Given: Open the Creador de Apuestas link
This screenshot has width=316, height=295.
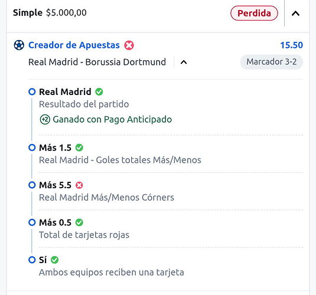Looking at the screenshot, I should pos(74,45).
